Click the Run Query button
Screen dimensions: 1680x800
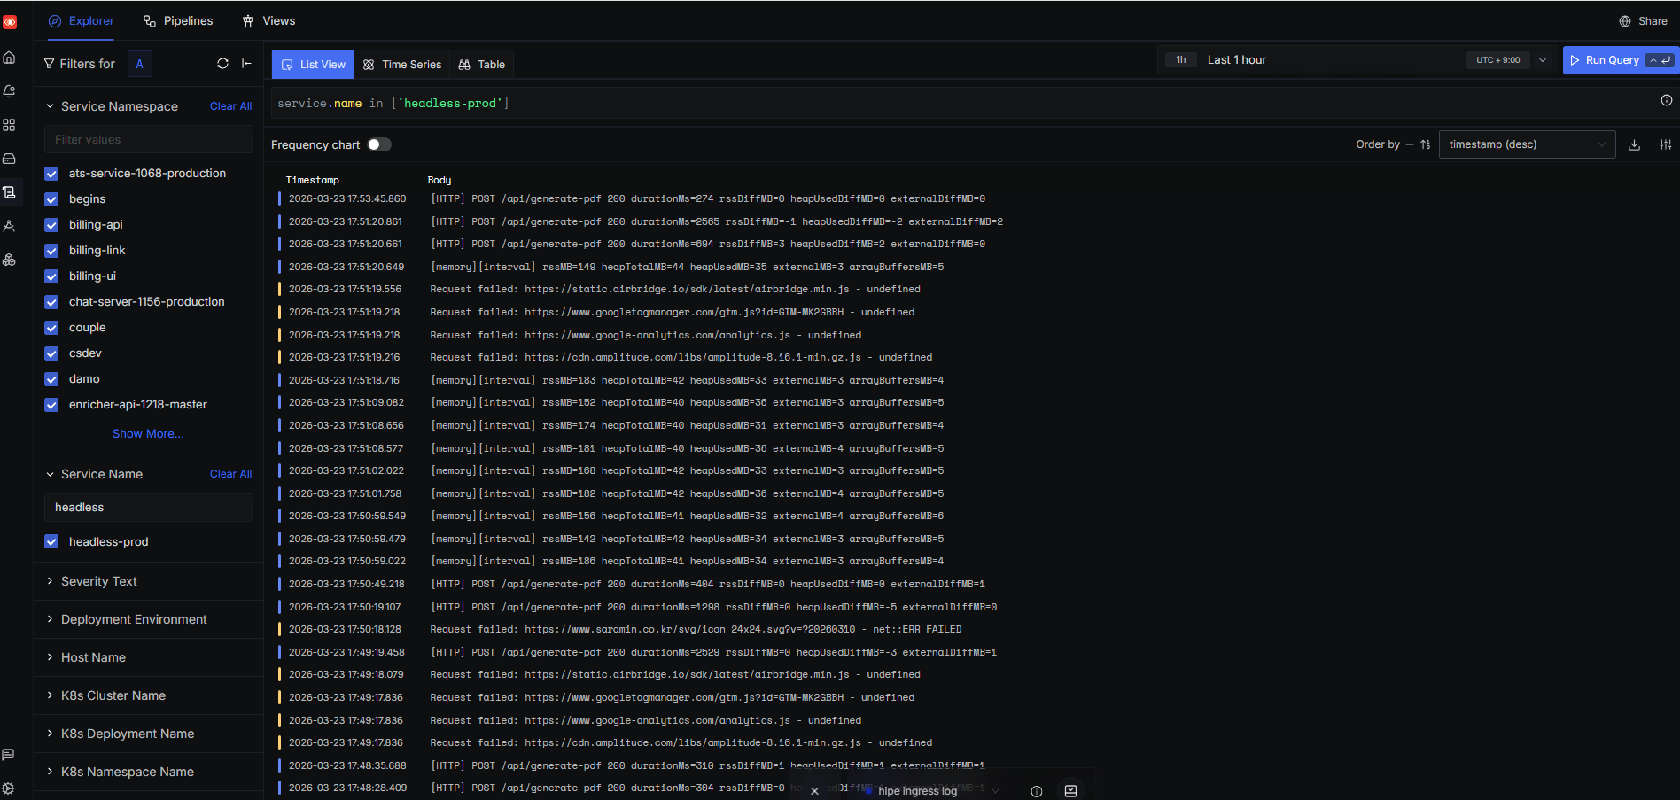pos(1604,60)
